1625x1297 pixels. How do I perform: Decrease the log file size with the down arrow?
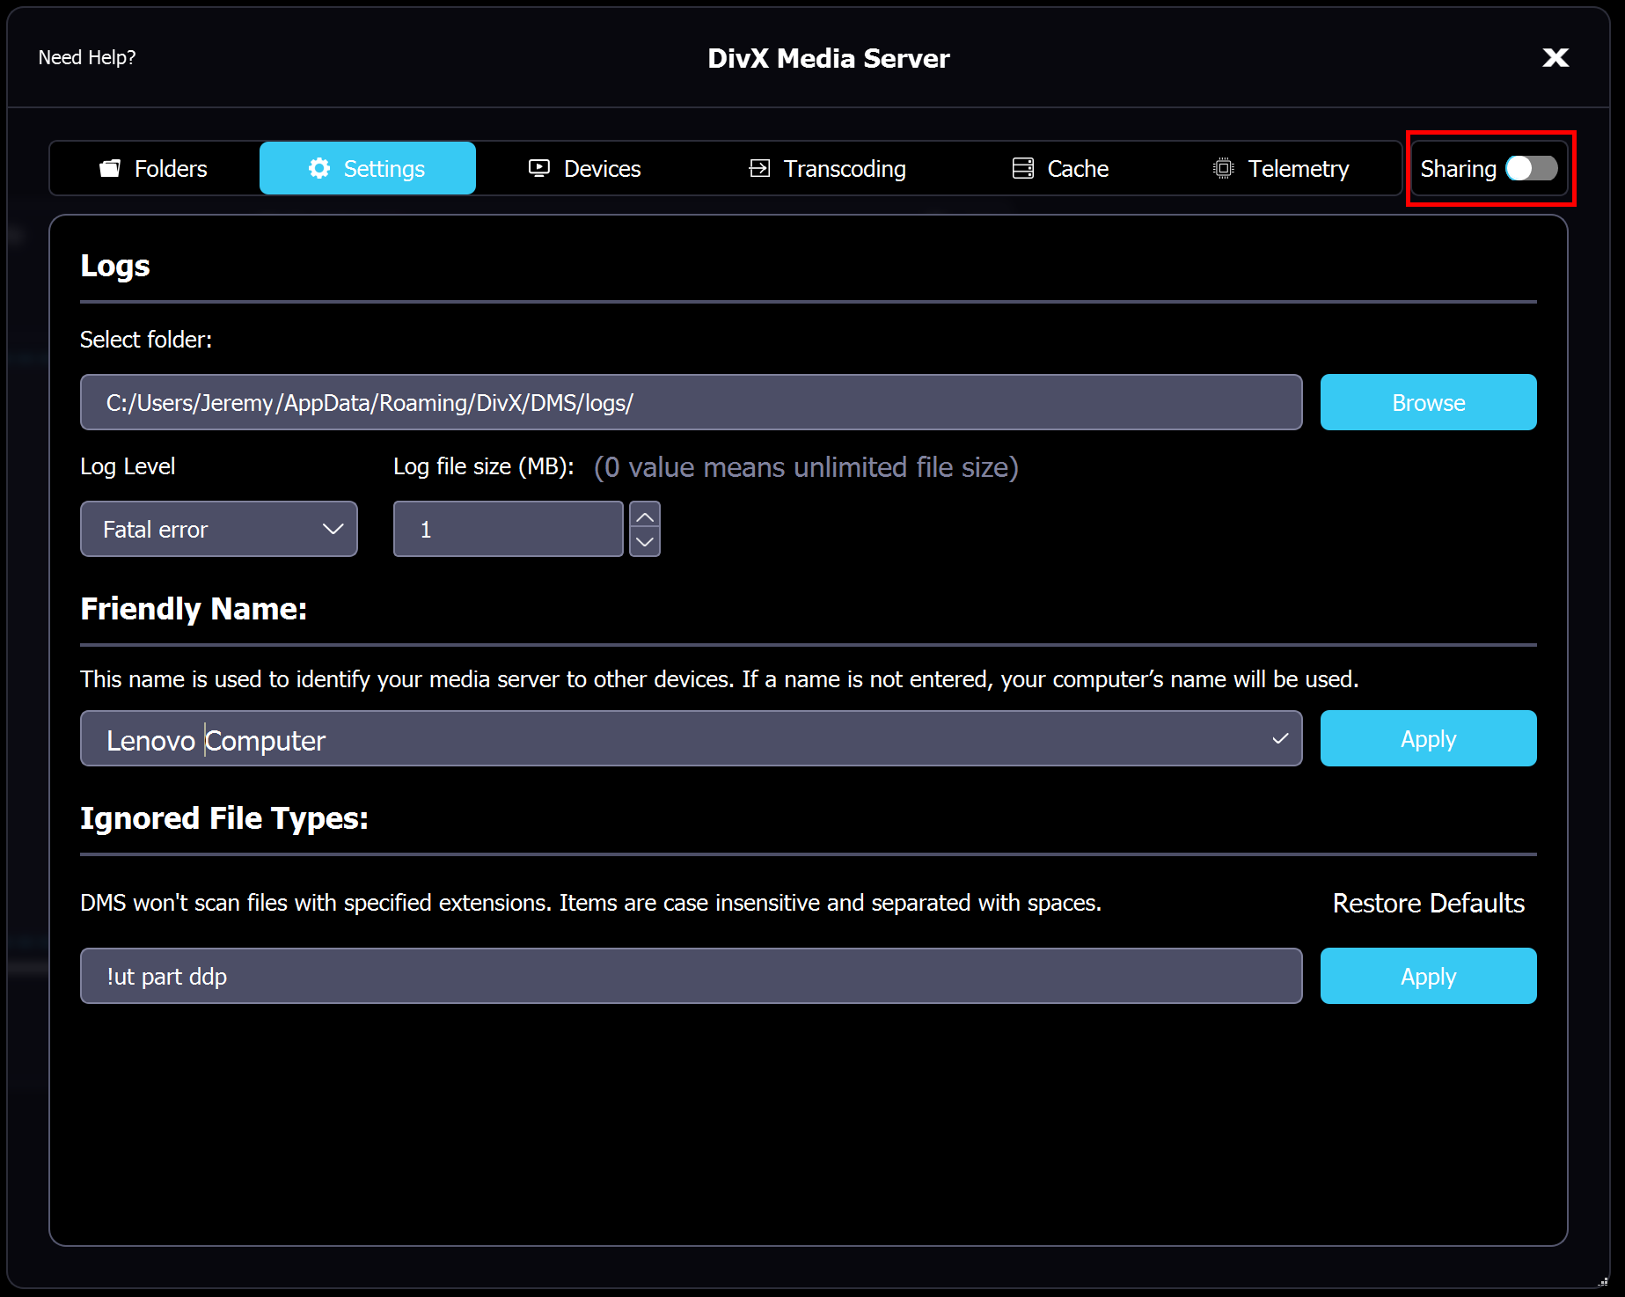click(x=645, y=542)
